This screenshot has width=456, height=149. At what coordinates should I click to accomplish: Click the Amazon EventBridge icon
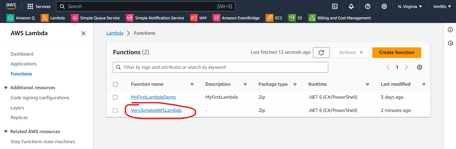tap(216, 18)
